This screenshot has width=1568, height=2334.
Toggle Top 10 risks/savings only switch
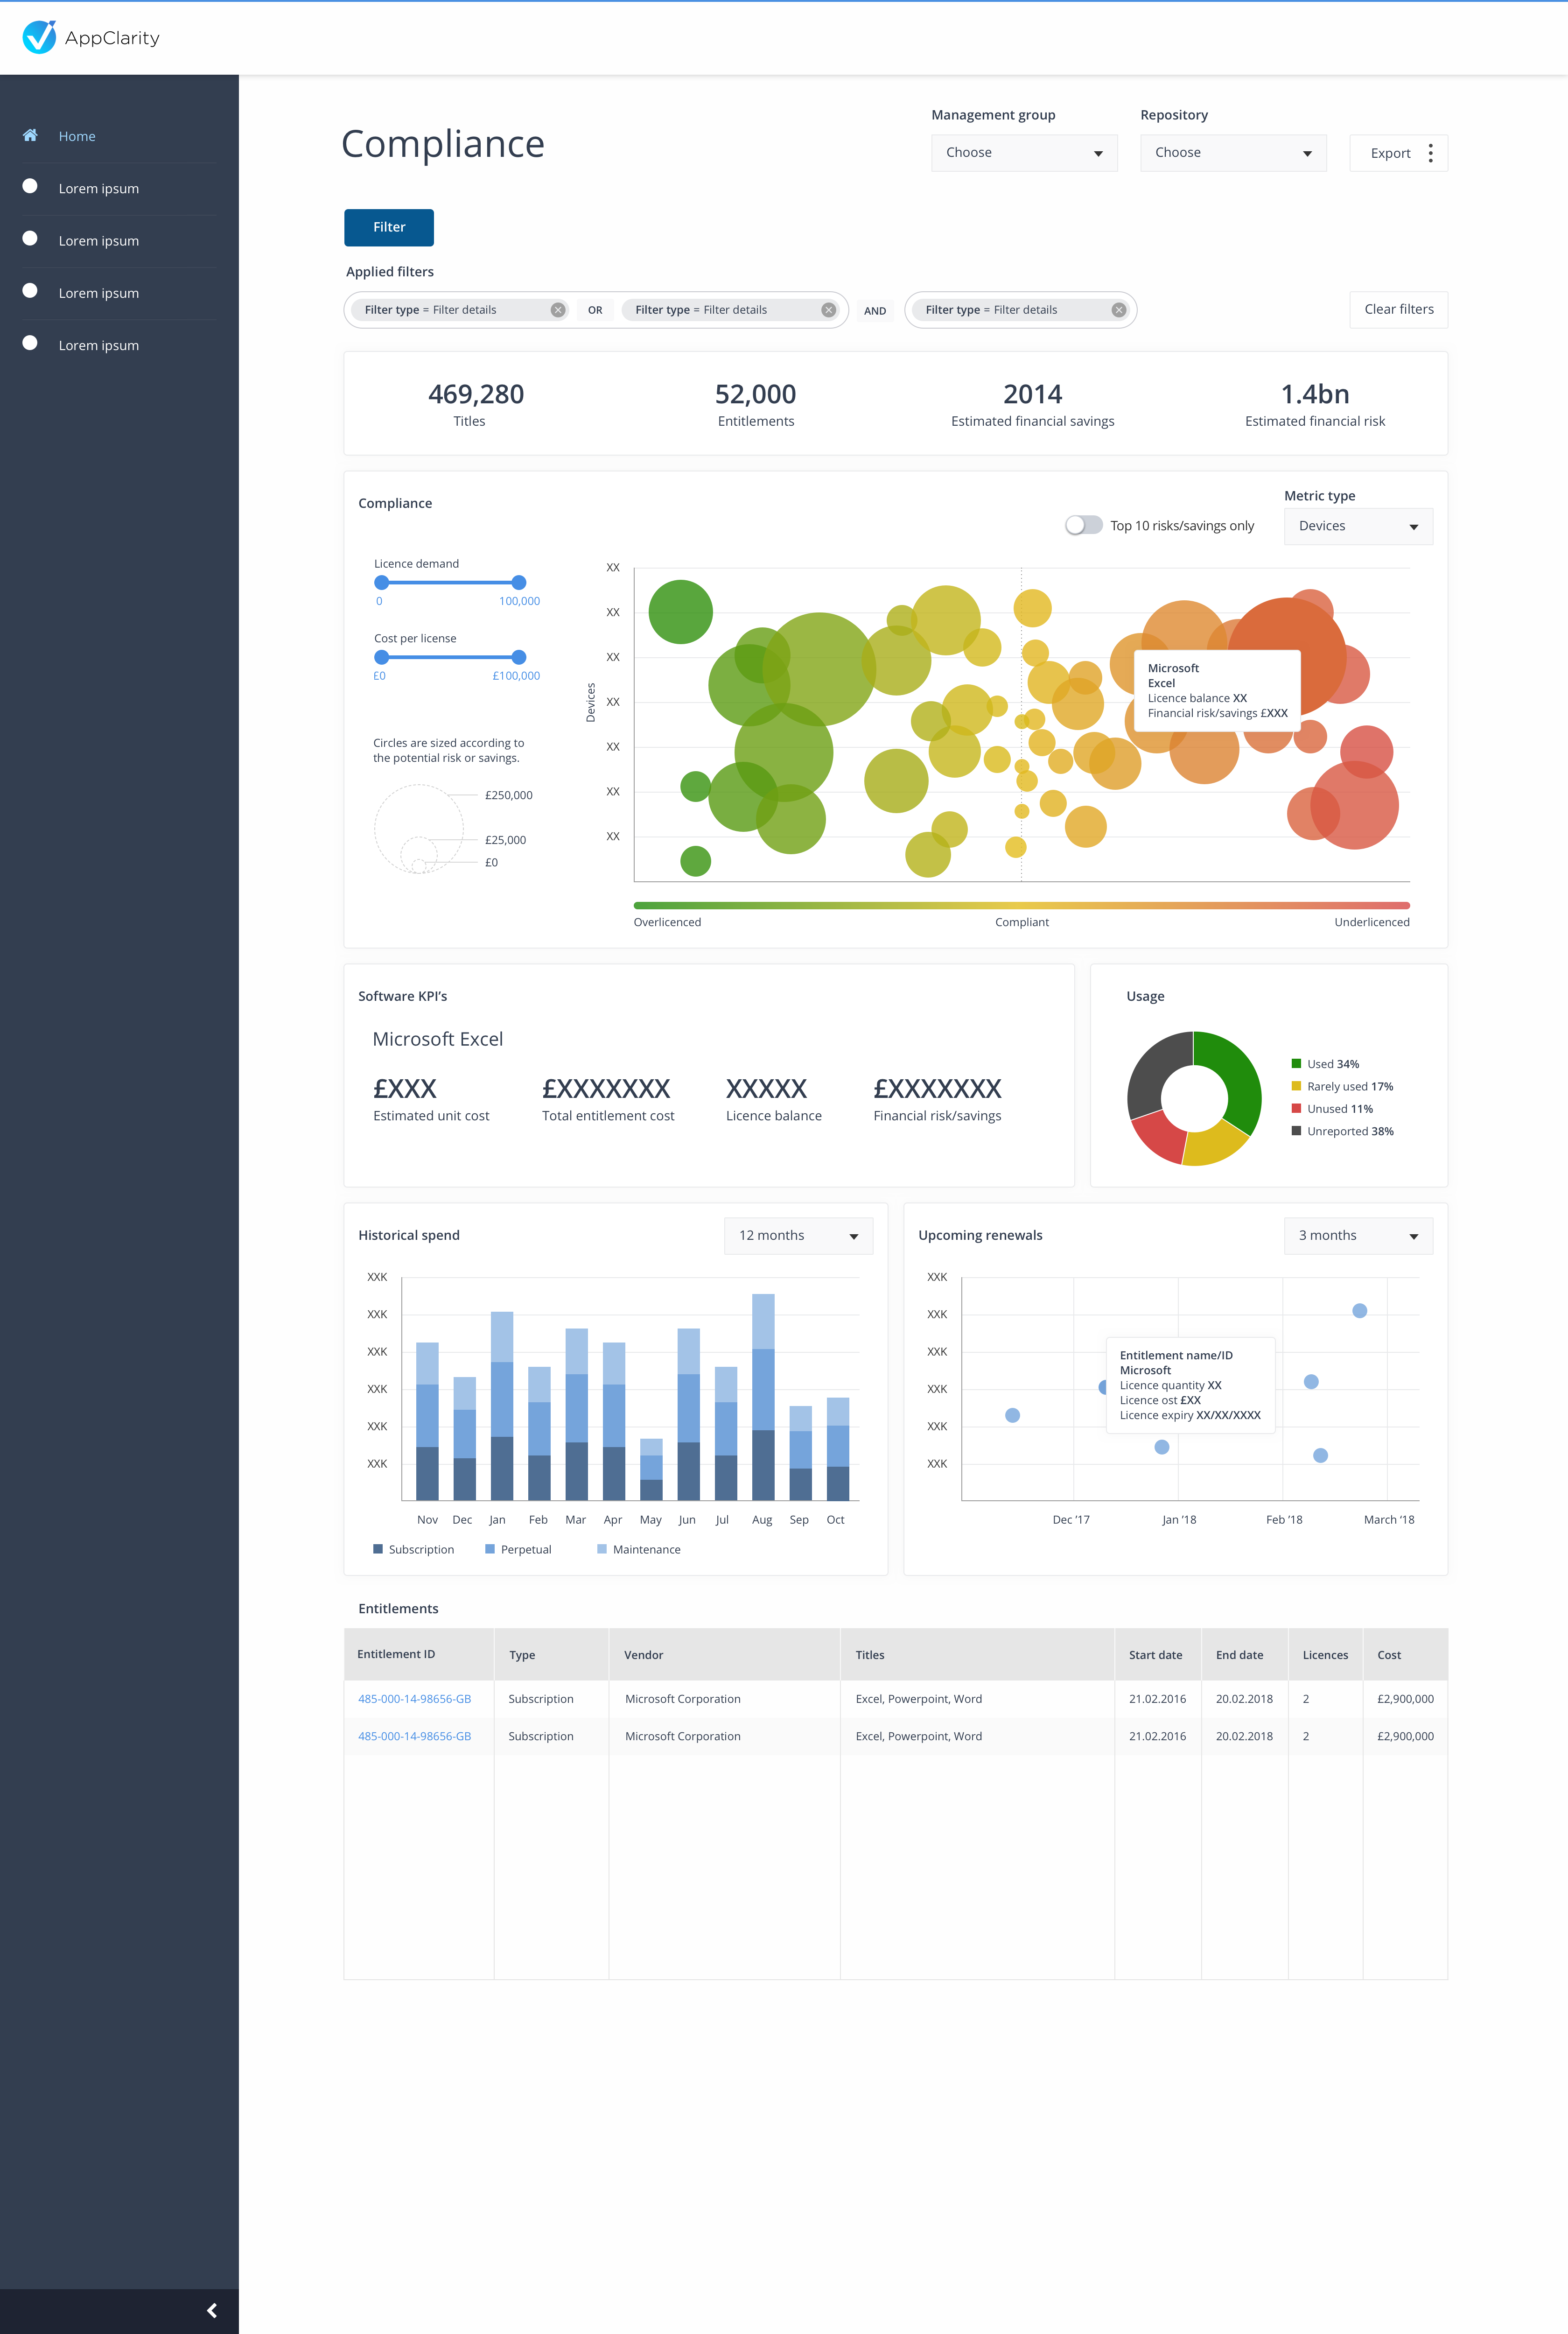click(1084, 525)
